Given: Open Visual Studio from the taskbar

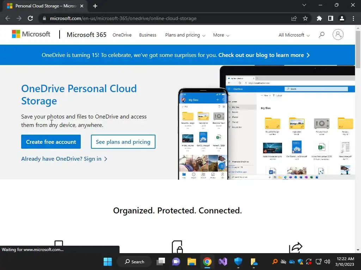Looking at the screenshot, I should coord(223,262).
